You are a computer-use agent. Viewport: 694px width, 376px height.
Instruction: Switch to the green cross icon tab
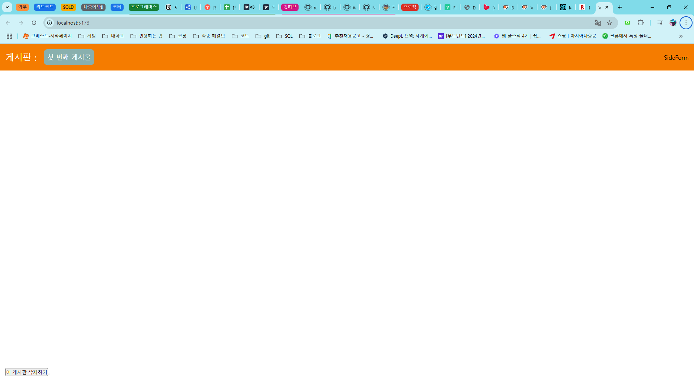pos(230,7)
